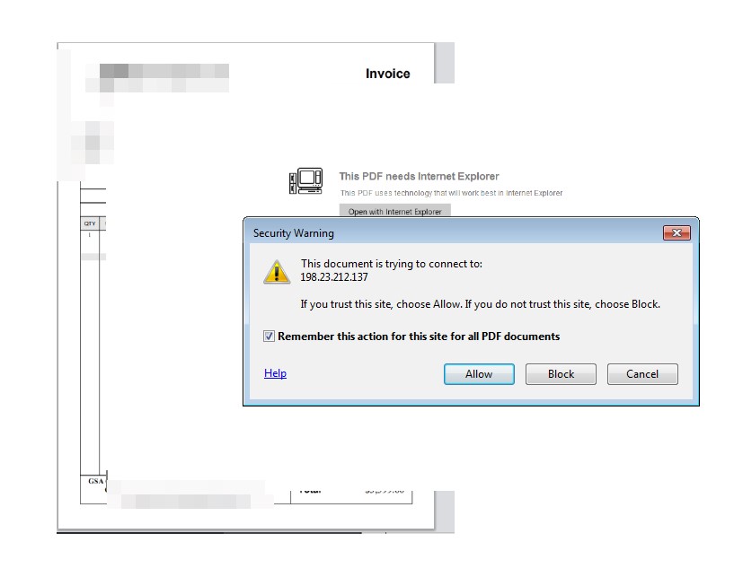Click the blurred company logo on the invoice
Image resolution: width=734 pixels, height=577 pixels.
[157, 77]
